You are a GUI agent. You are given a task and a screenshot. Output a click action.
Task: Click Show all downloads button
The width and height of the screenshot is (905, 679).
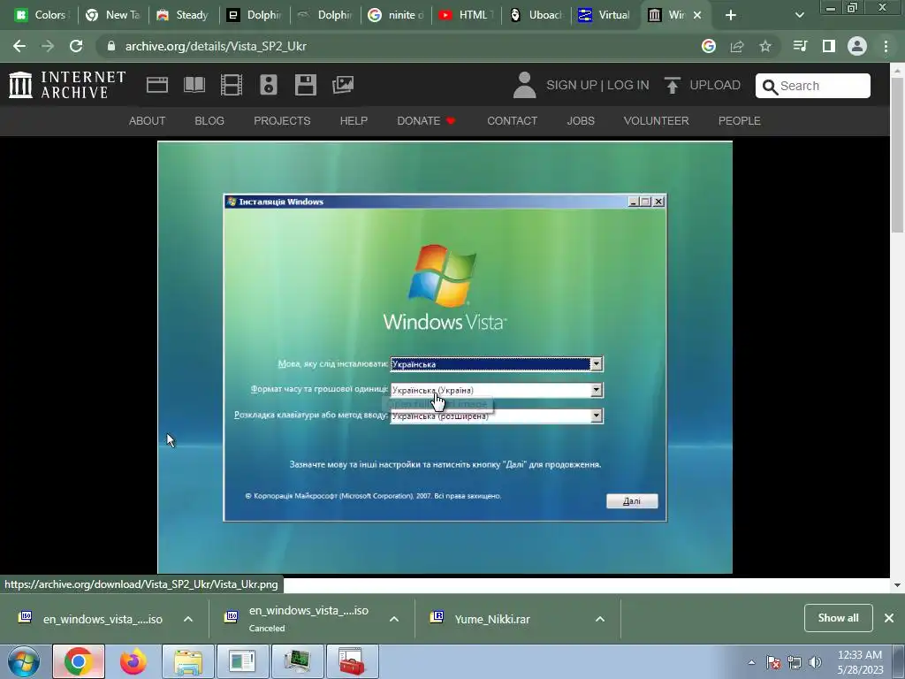(838, 618)
